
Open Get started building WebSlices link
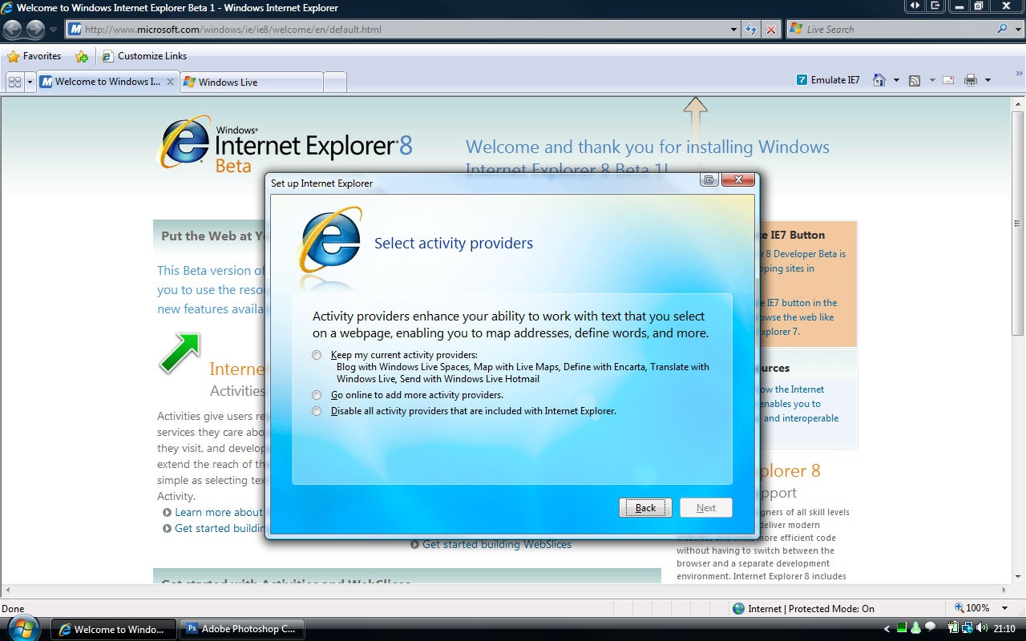(x=497, y=544)
